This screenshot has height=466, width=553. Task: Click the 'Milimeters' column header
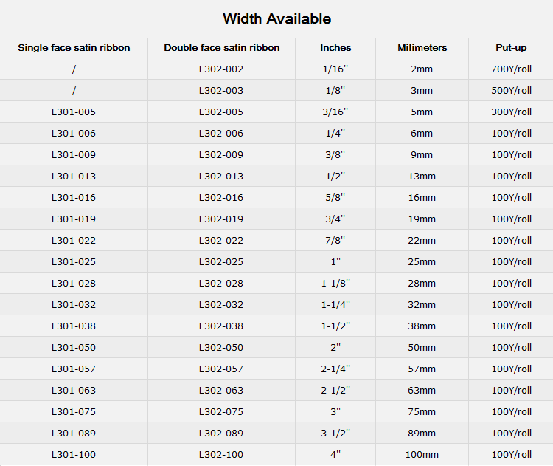422,48
